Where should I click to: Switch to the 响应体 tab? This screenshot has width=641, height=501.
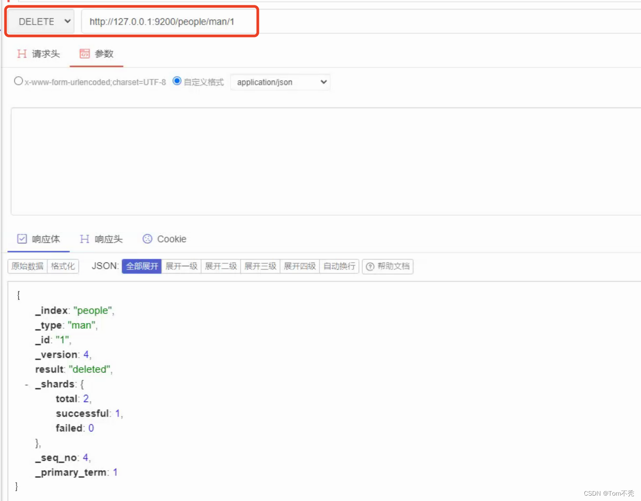click(38, 239)
